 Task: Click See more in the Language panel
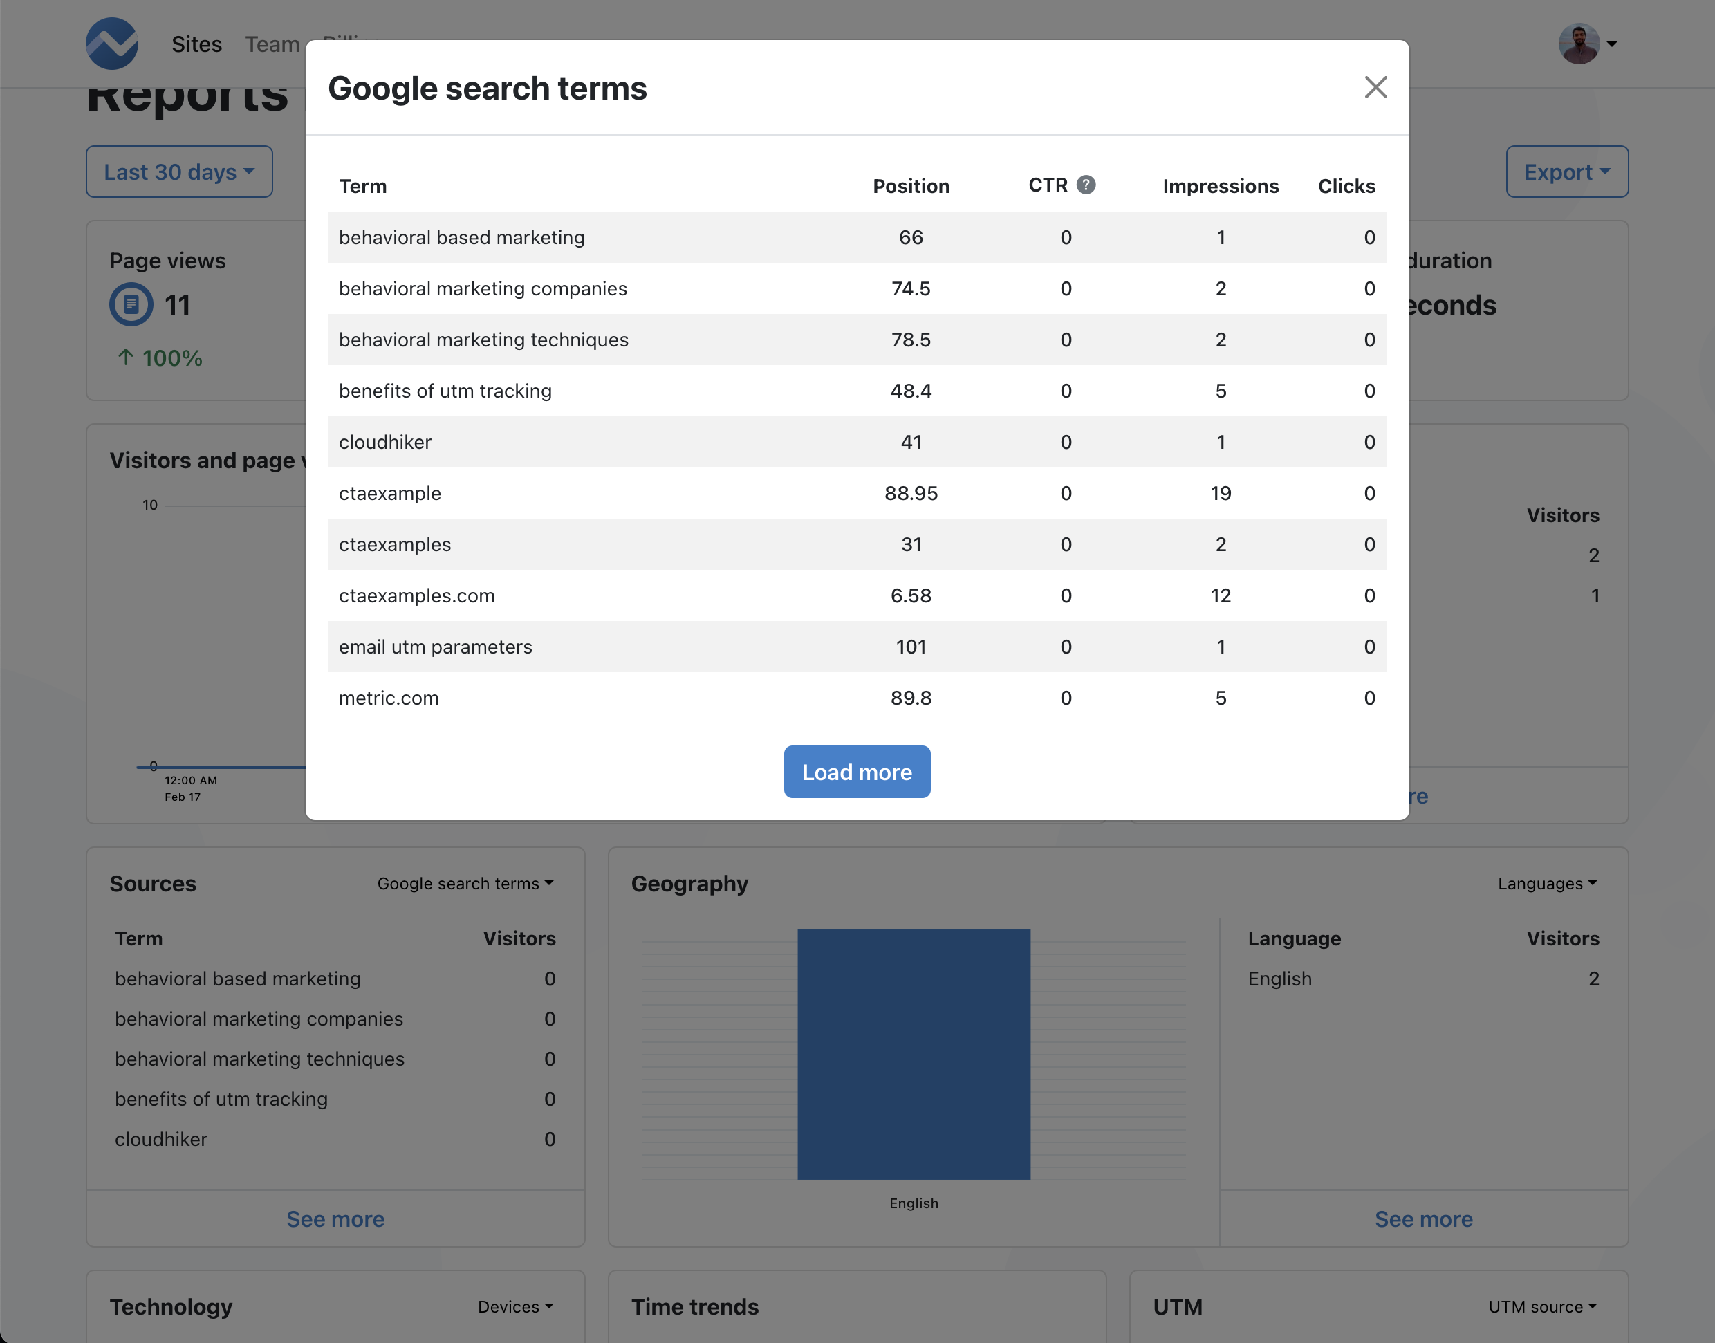tap(1423, 1219)
